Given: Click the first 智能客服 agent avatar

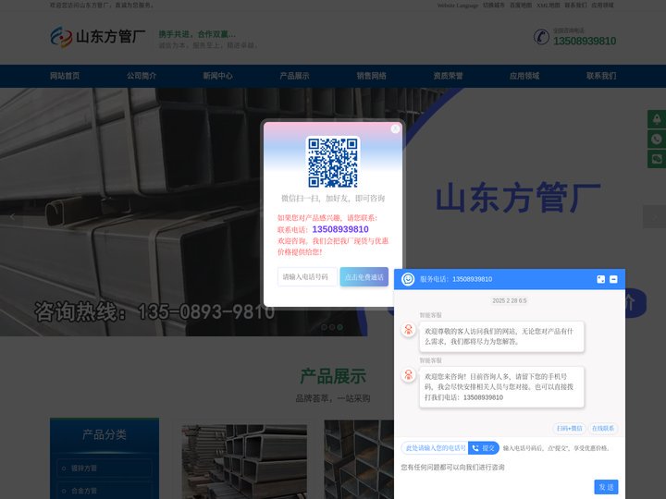Looking at the screenshot, I should pyautogui.click(x=409, y=330).
